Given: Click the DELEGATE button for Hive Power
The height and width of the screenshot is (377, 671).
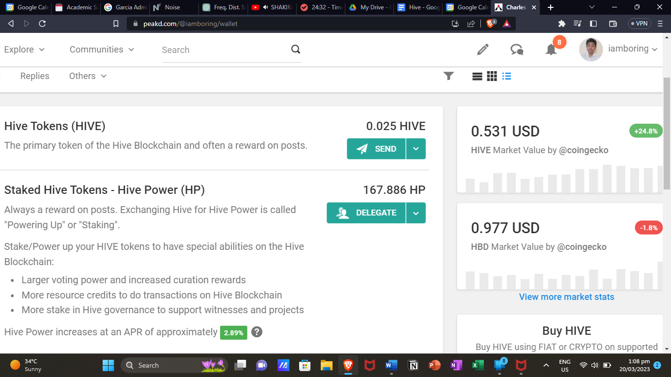Looking at the screenshot, I should coord(366,213).
